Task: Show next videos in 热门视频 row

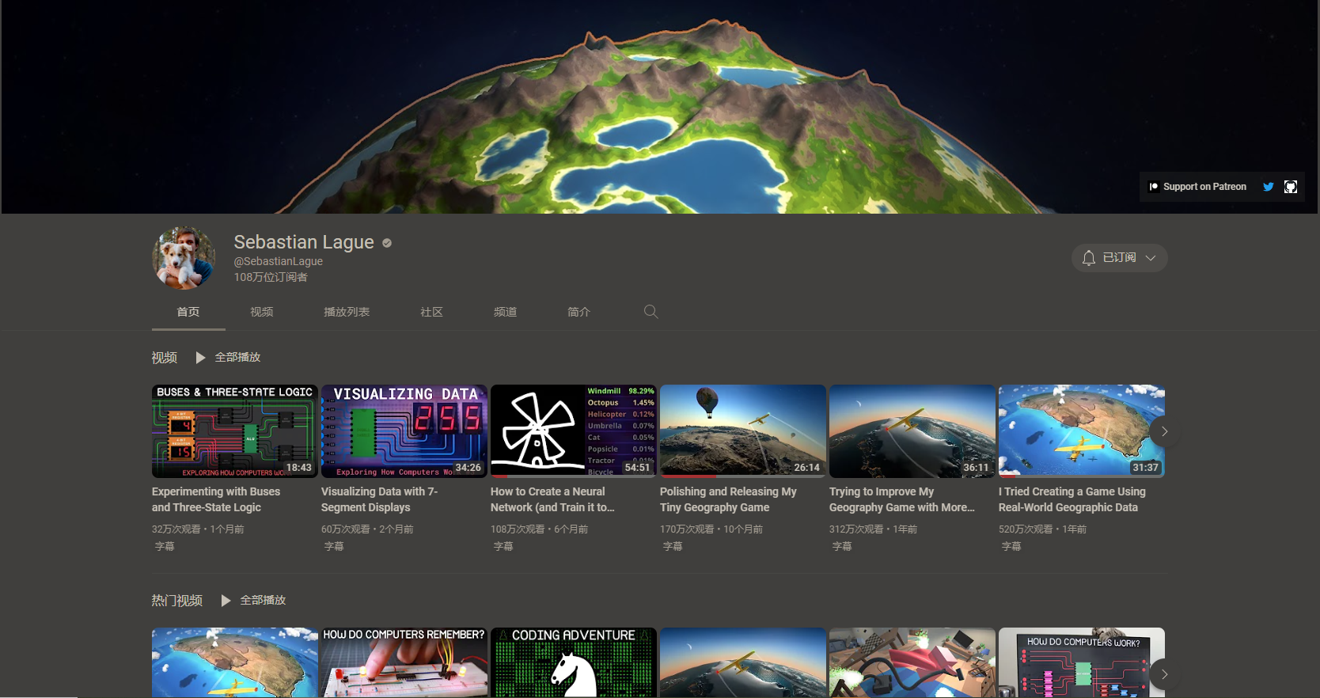Action: point(1164,674)
